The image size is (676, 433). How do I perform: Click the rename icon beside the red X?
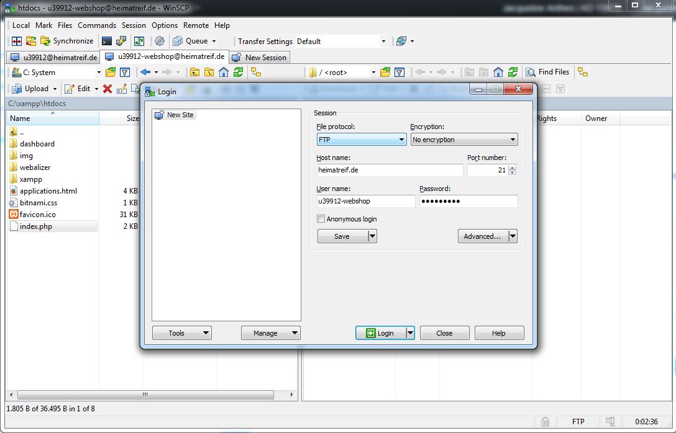[x=122, y=89]
